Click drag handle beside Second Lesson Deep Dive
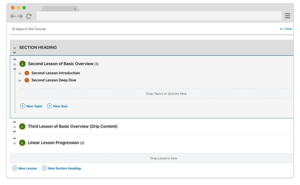This screenshot has height=185, width=300. click(x=20, y=80)
